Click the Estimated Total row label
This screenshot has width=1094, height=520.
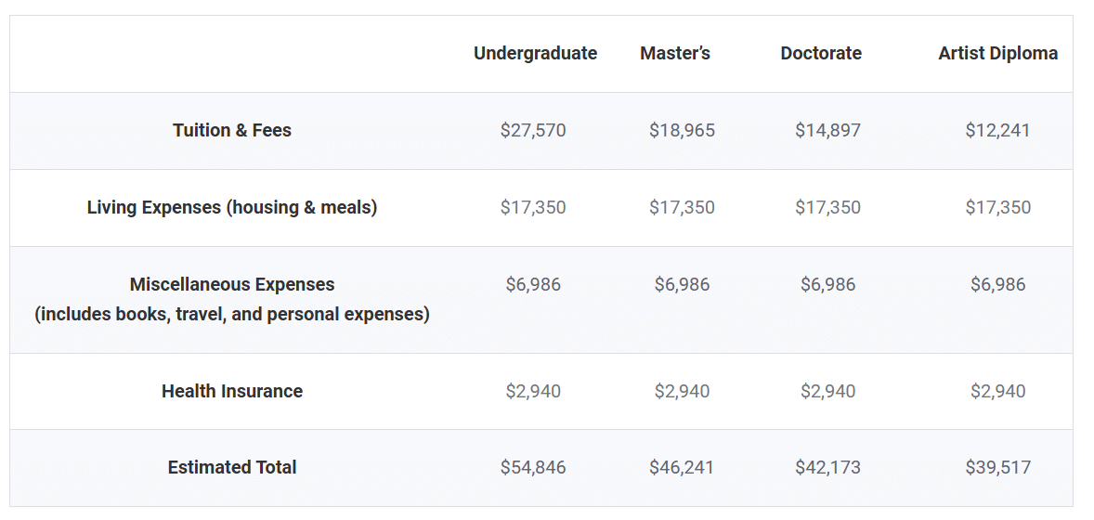(232, 467)
